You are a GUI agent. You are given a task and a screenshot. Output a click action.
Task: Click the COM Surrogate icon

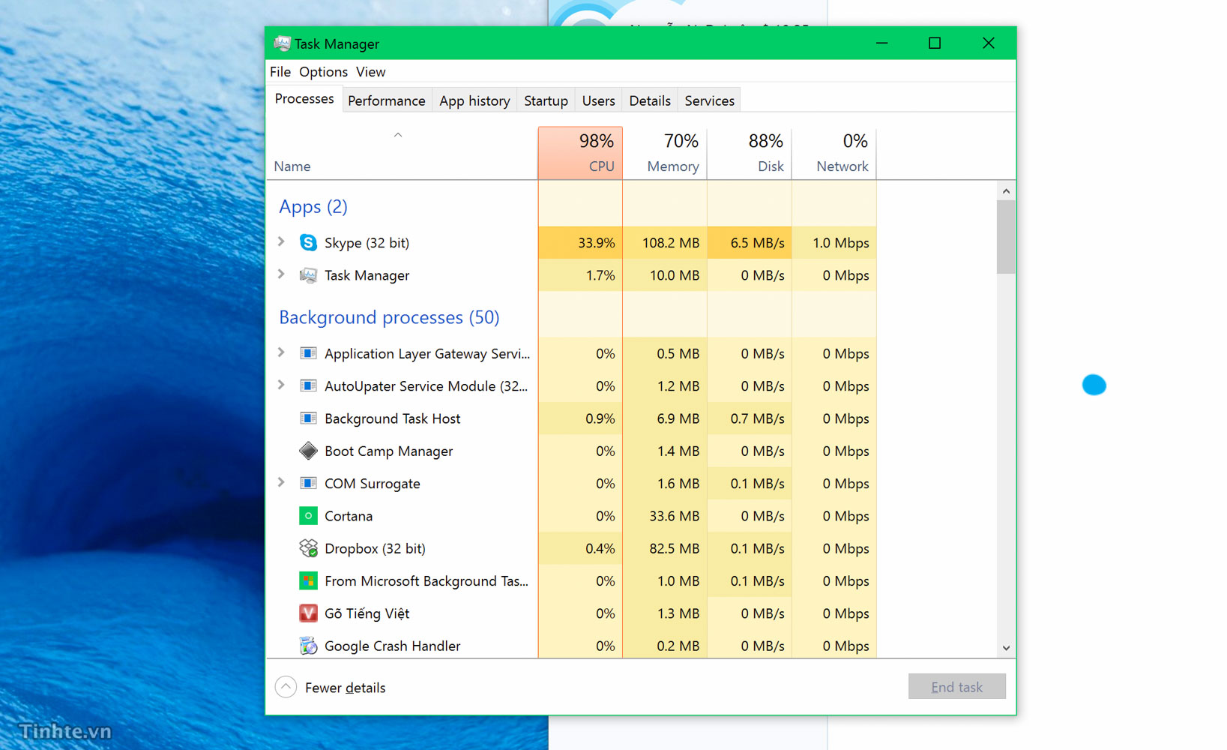(x=308, y=483)
